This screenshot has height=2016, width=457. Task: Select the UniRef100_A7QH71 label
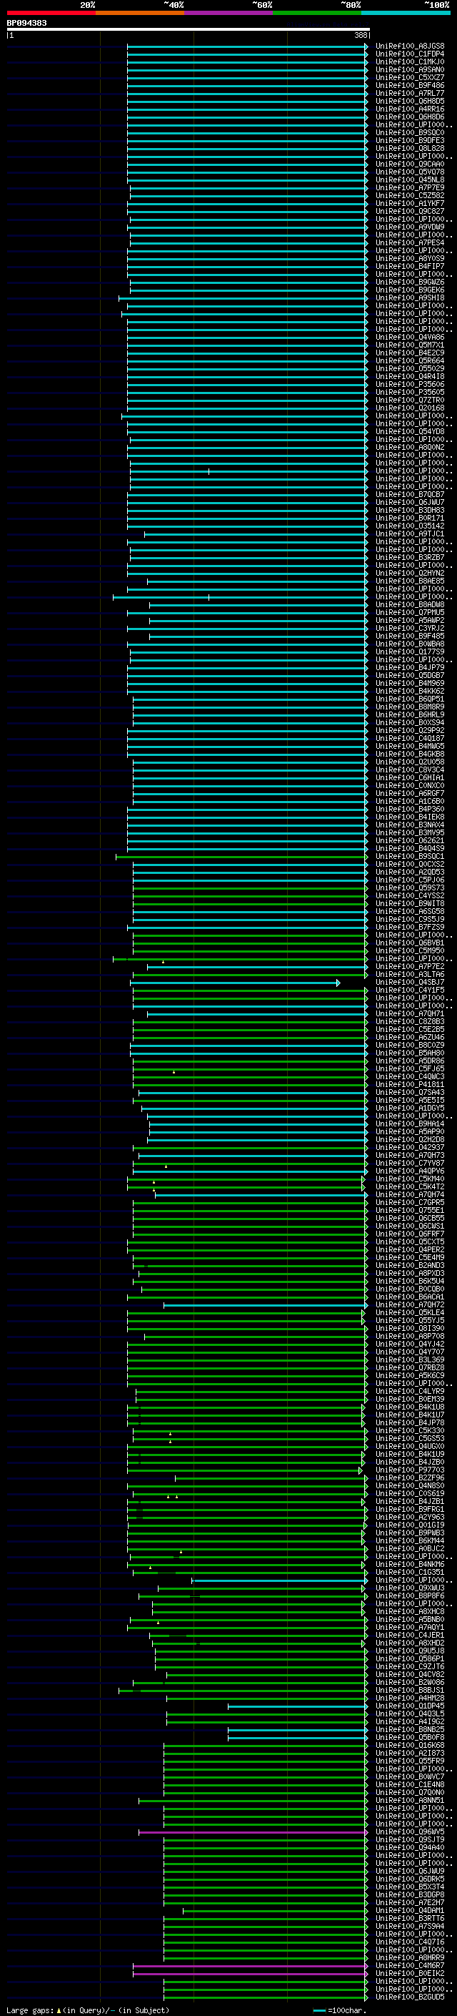point(410,1013)
